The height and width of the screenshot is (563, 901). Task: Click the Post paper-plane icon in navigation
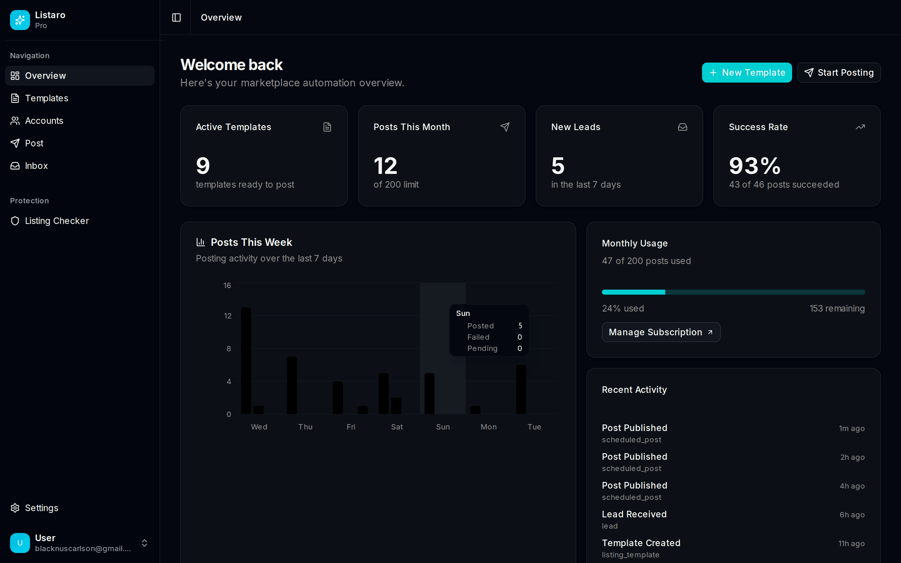[x=15, y=143]
